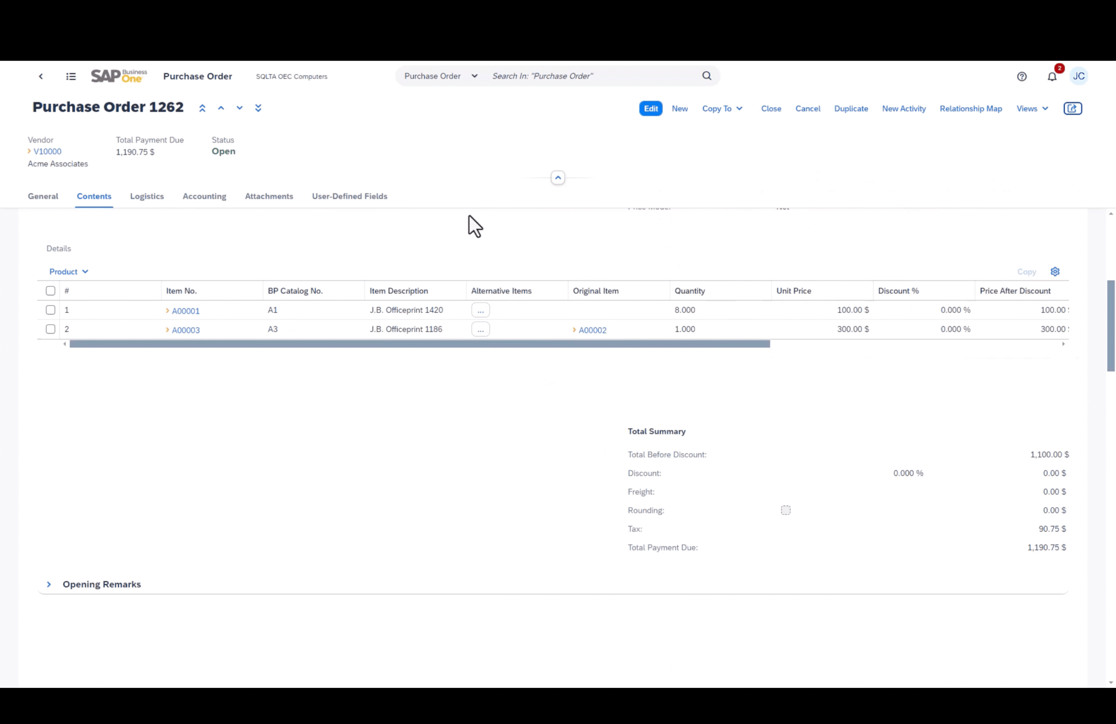
Task: Open the notifications bell
Action: [x=1052, y=76]
